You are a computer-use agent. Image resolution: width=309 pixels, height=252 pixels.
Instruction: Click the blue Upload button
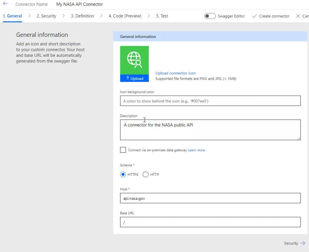134,78
